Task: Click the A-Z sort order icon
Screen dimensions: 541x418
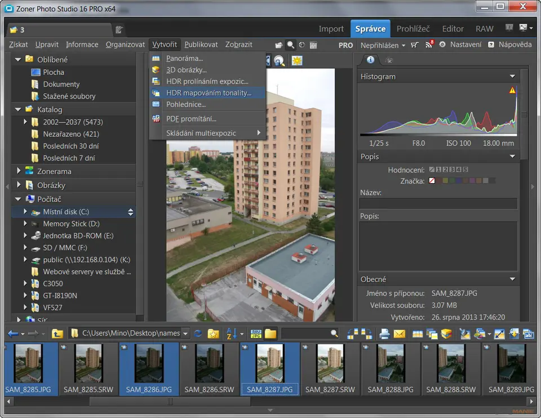Action: (231, 334)
